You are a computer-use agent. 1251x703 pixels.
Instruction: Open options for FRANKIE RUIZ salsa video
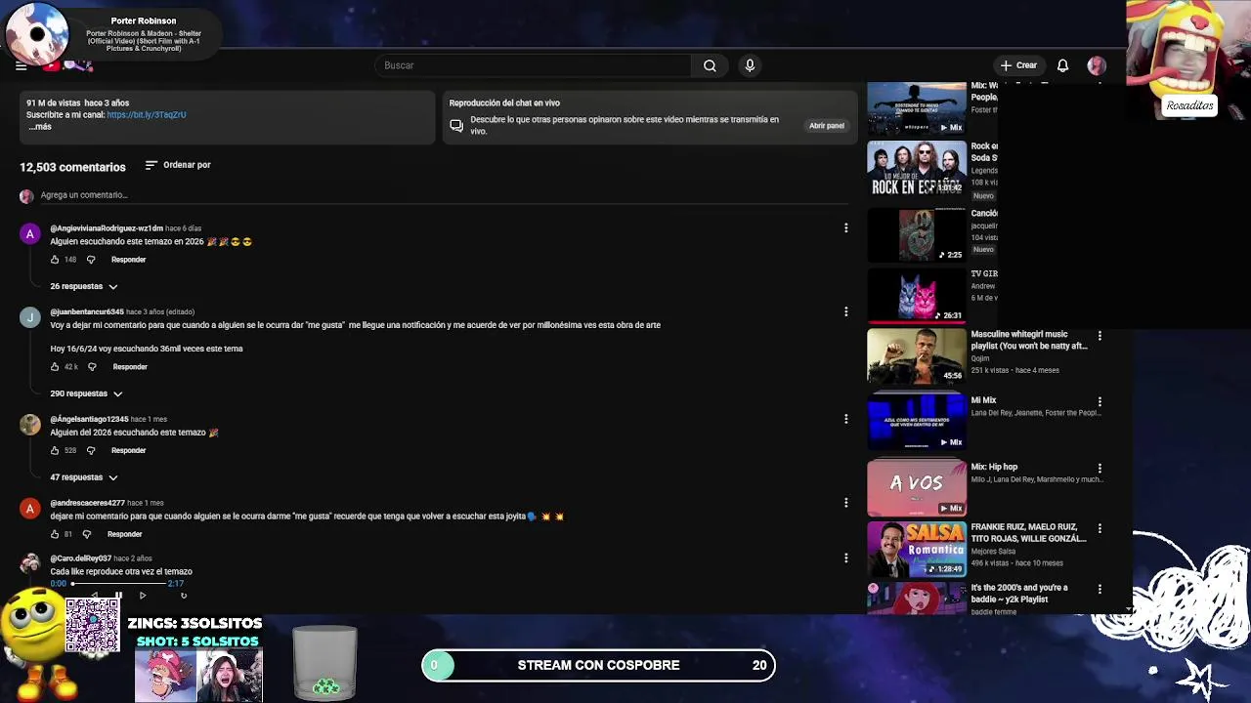1100,528
